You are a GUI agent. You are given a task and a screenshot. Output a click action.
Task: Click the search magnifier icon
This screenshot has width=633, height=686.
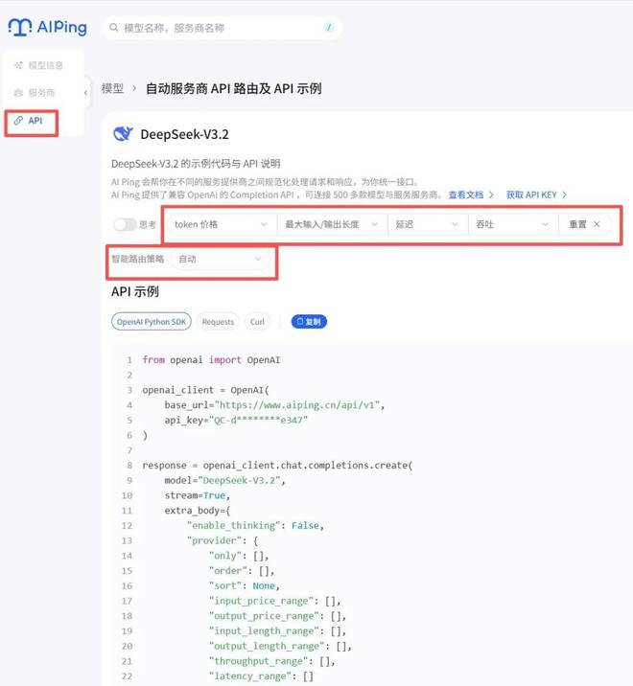(x=113, y=28)
